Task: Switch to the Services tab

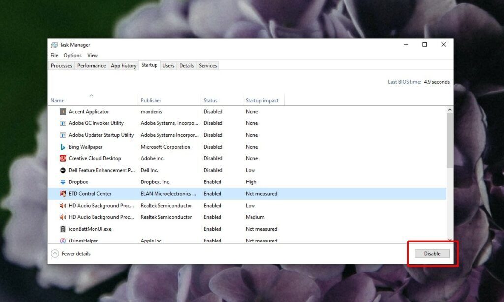Action: tap(207, 65)
